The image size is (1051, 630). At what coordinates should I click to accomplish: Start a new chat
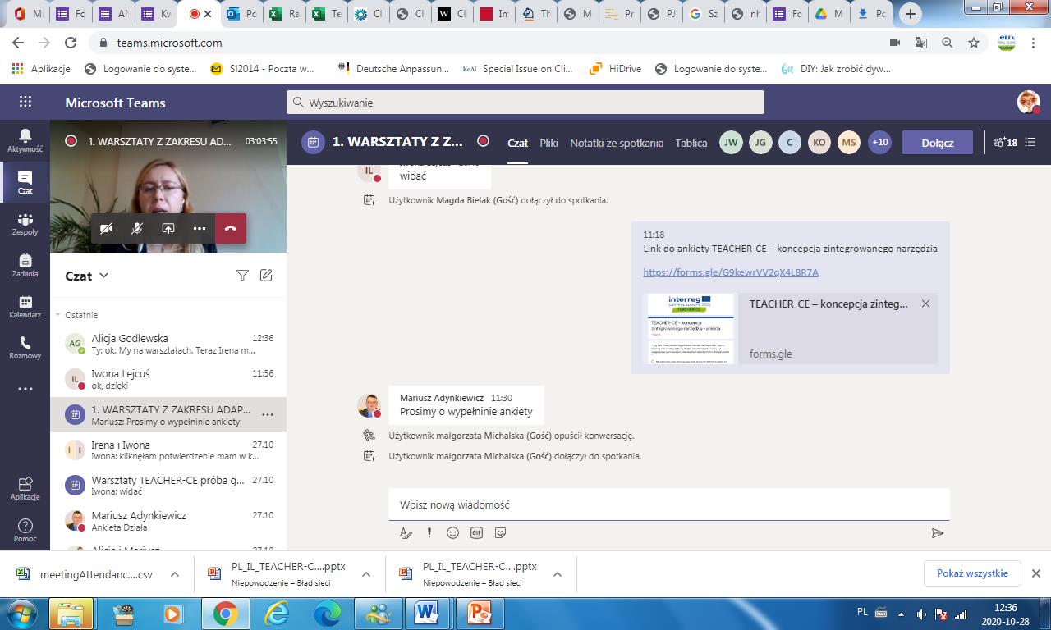coord(266,276)
